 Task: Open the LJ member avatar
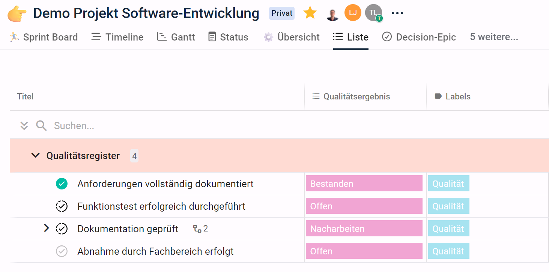[353, 13]
